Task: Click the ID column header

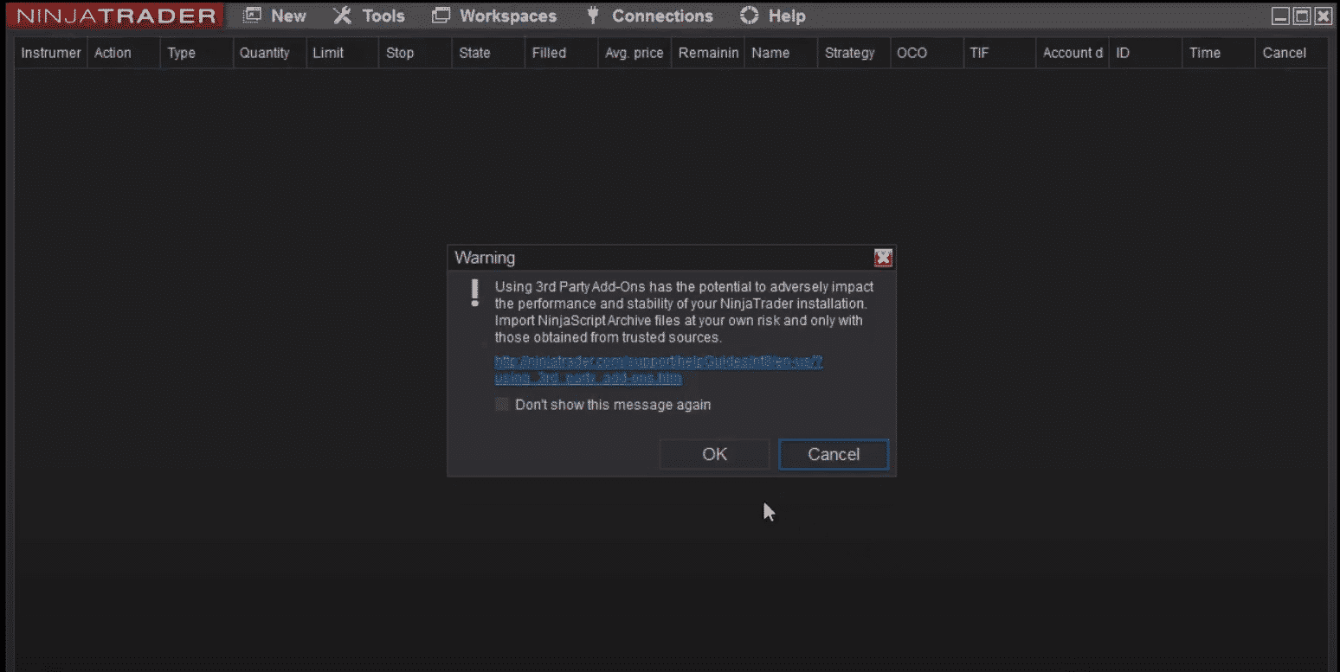Action: point(1145,53)
